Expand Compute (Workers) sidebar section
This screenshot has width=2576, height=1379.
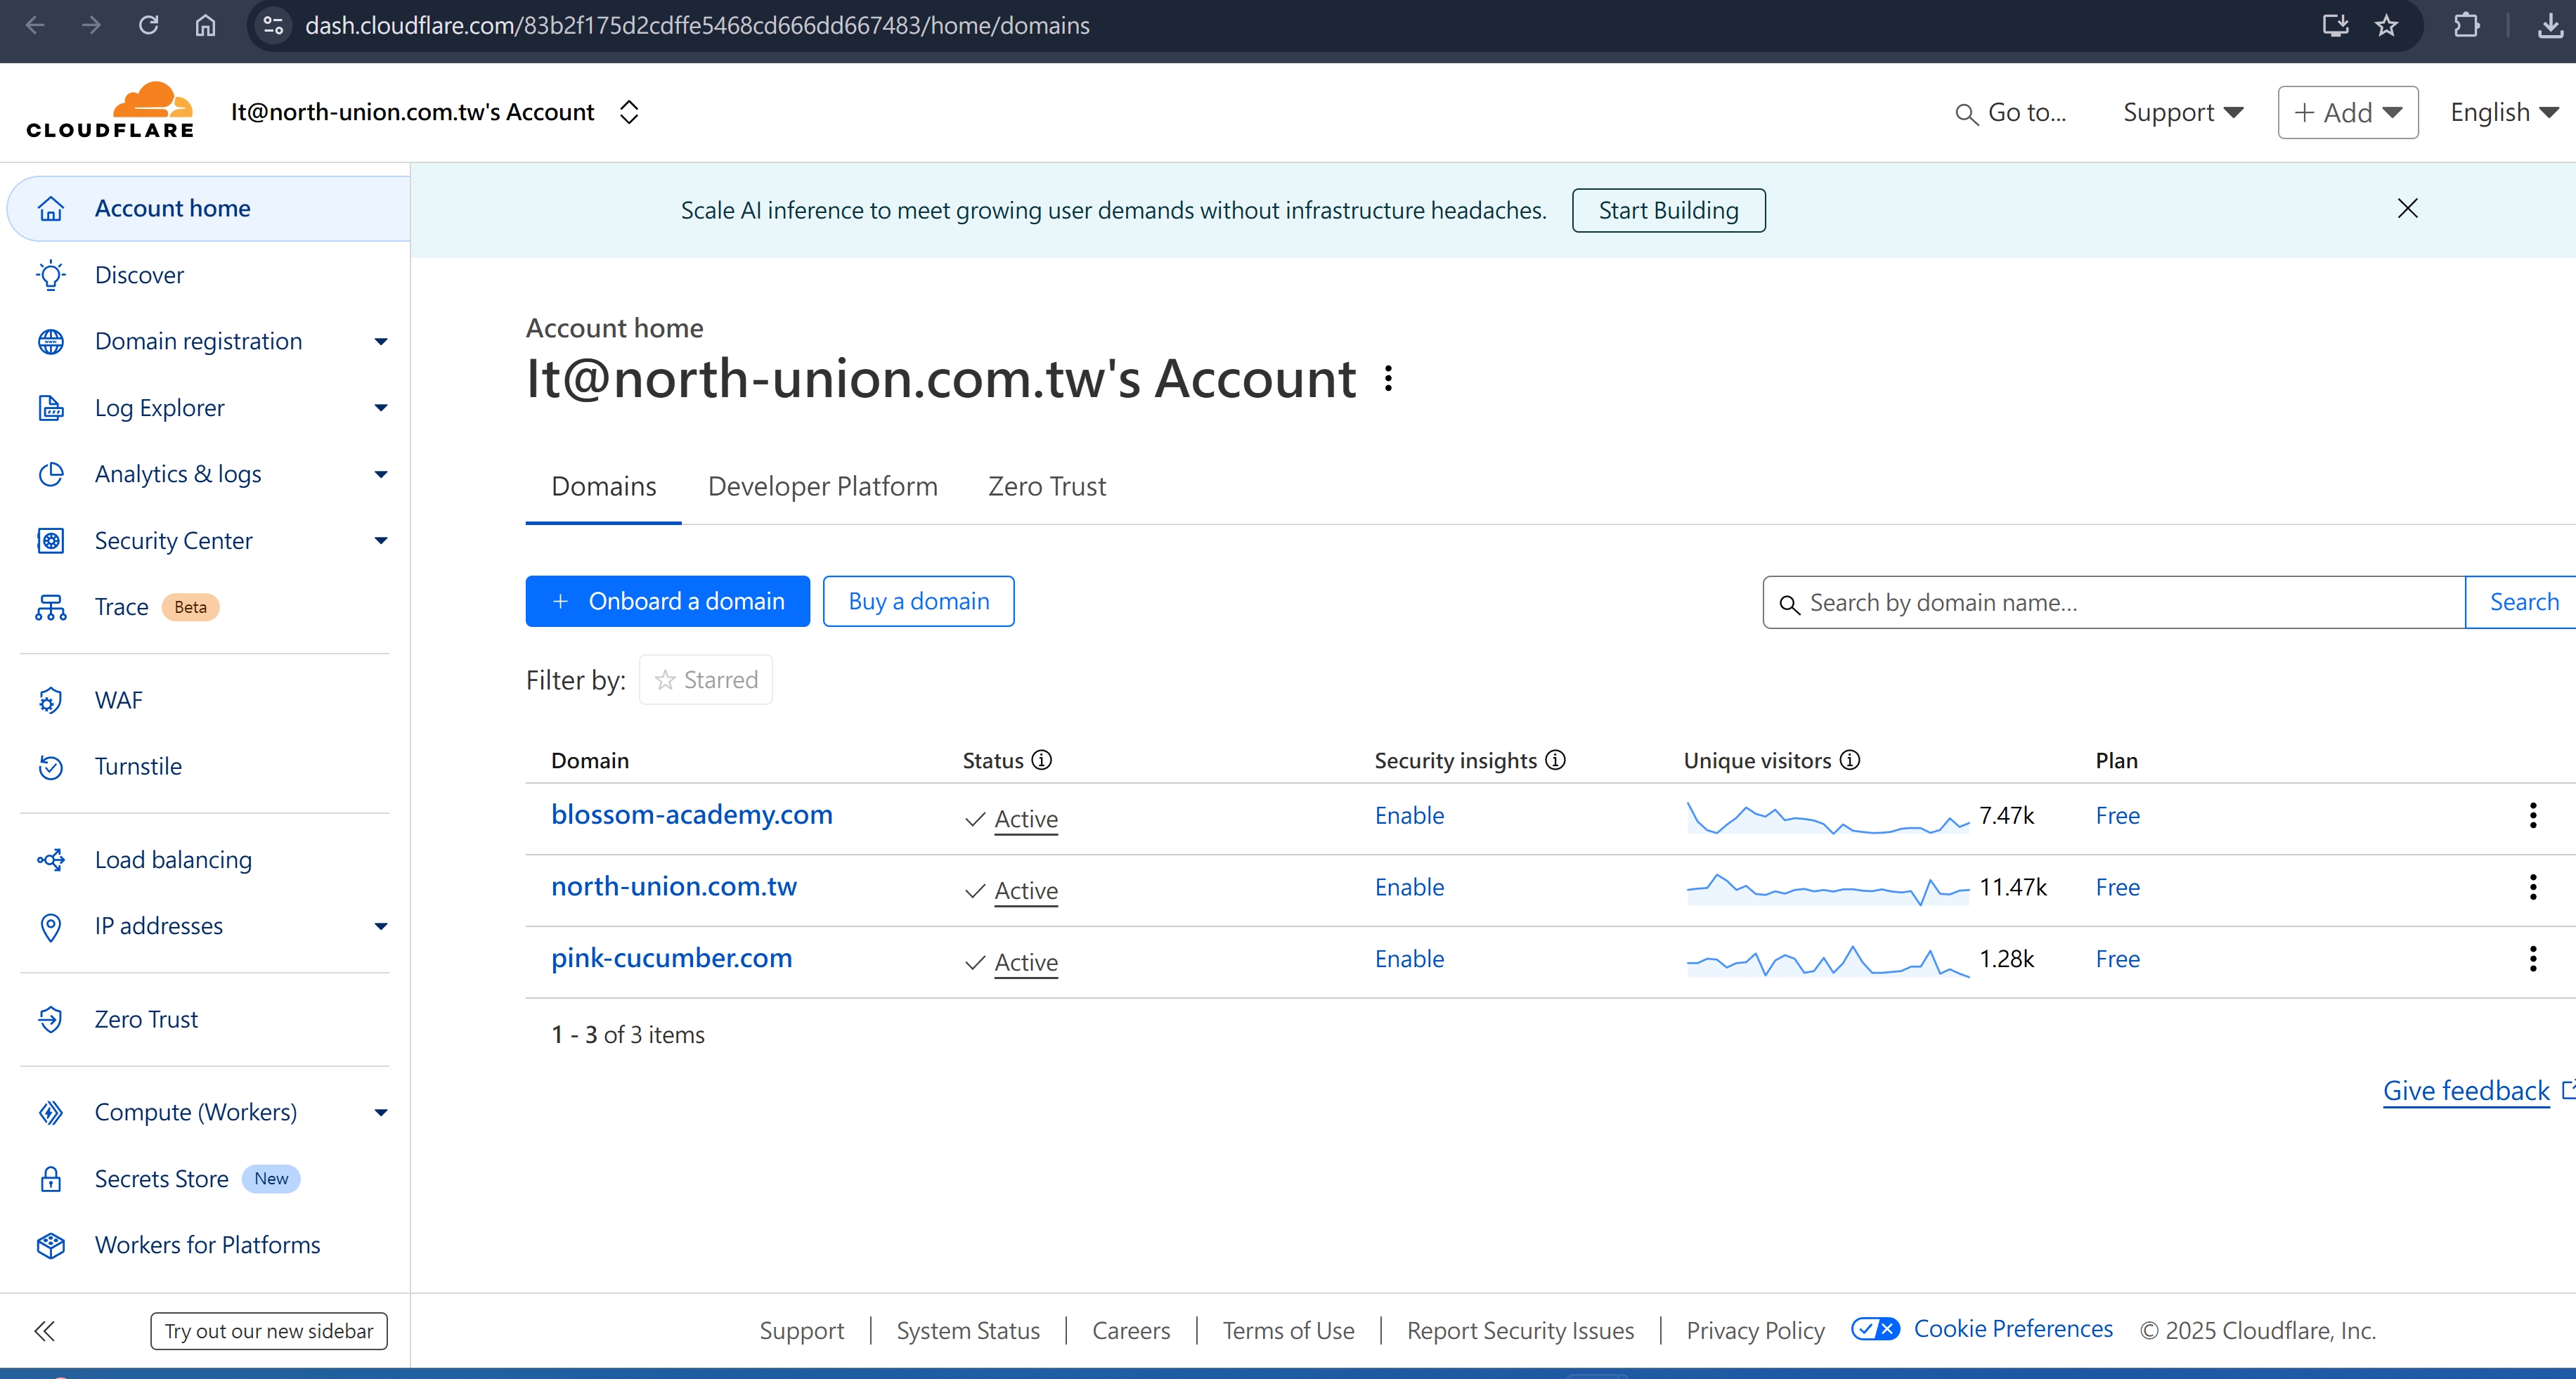tap(381, 1112)
